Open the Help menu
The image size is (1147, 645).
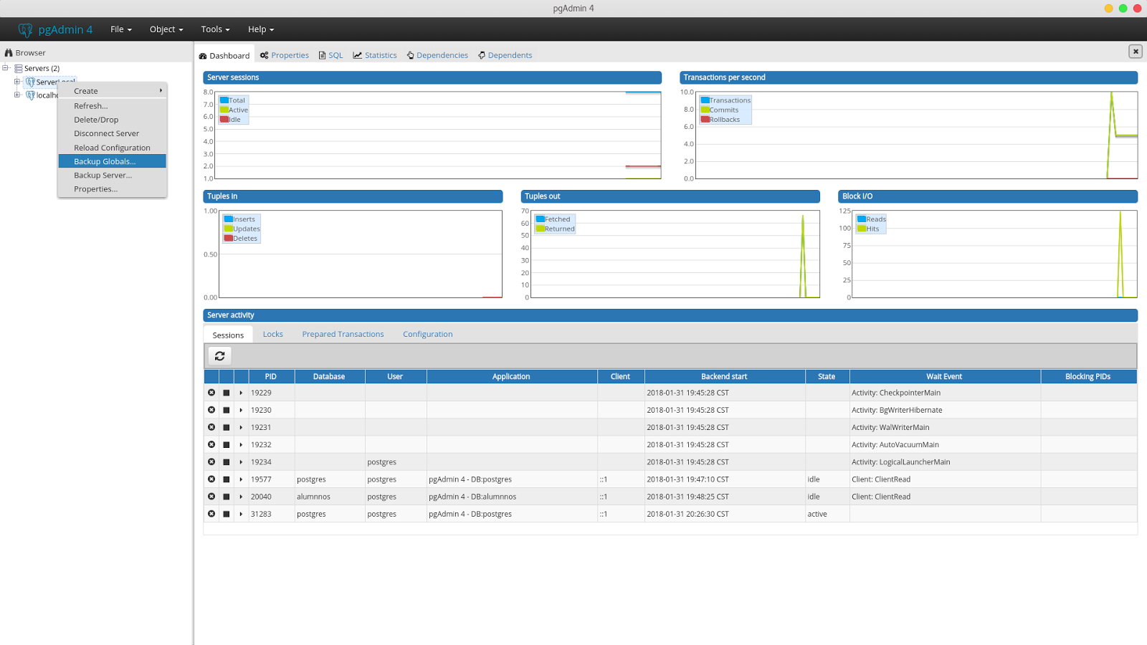pos(261,29)
